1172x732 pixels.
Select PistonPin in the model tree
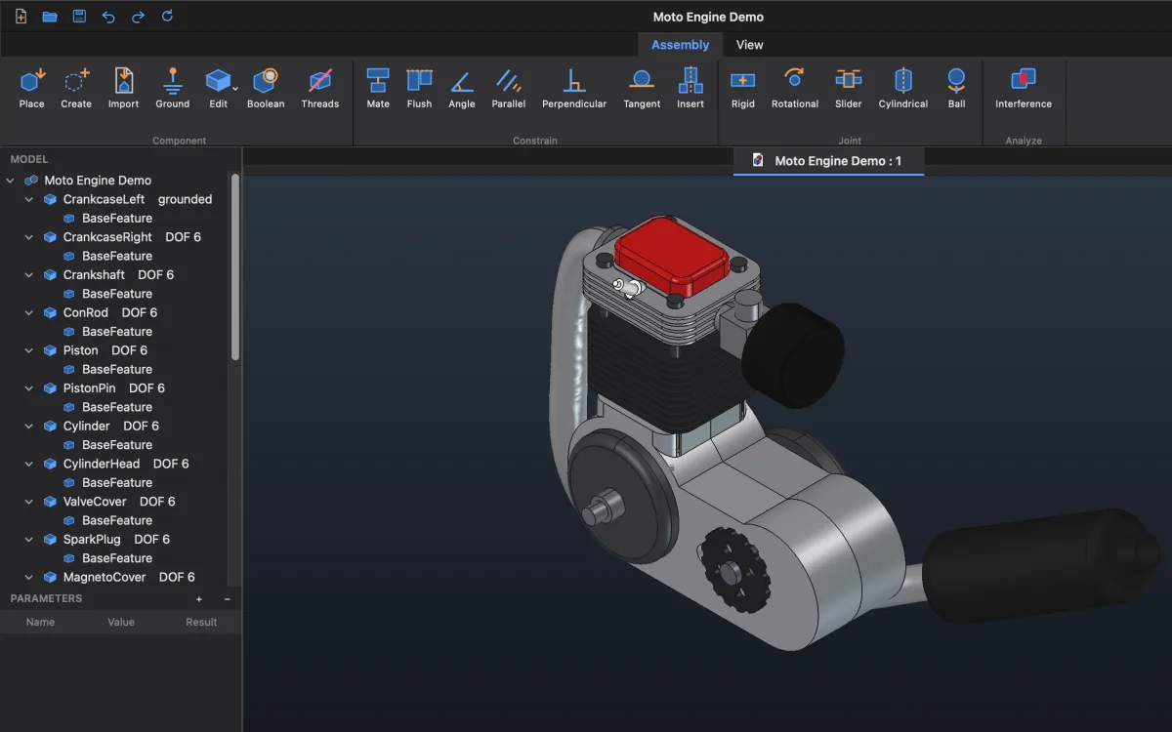pyautogui.click(x=89, y=388)
